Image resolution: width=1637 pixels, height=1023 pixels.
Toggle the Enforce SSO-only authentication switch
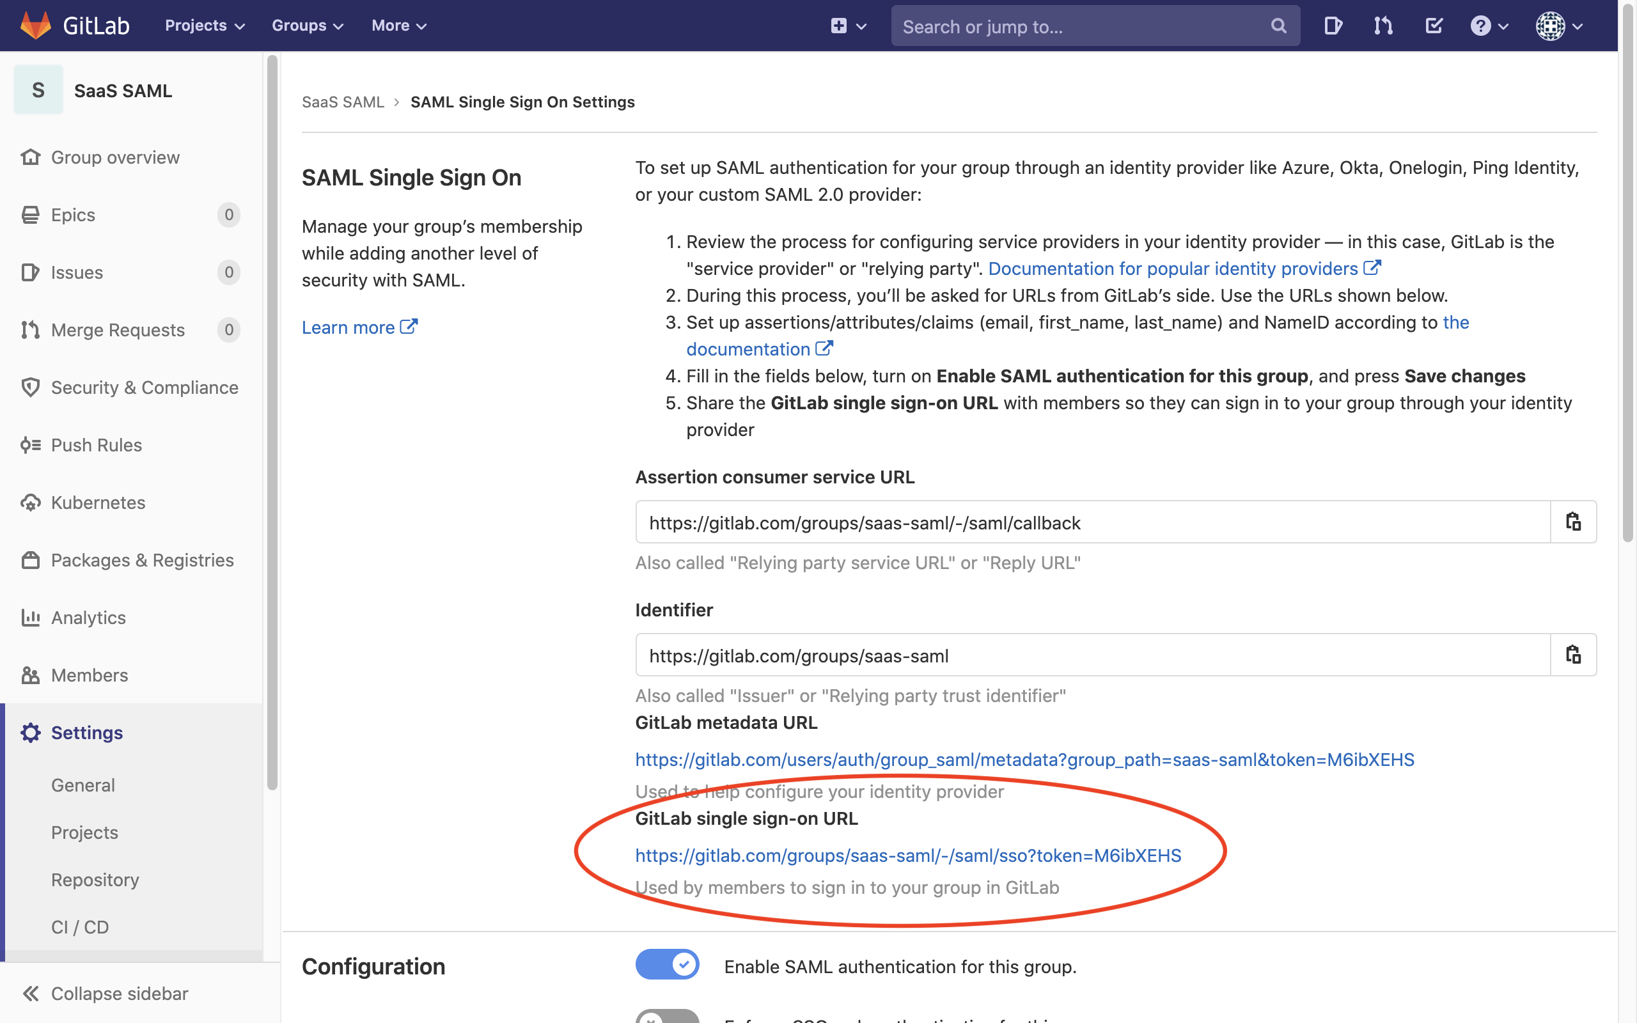click(667, 1017)
